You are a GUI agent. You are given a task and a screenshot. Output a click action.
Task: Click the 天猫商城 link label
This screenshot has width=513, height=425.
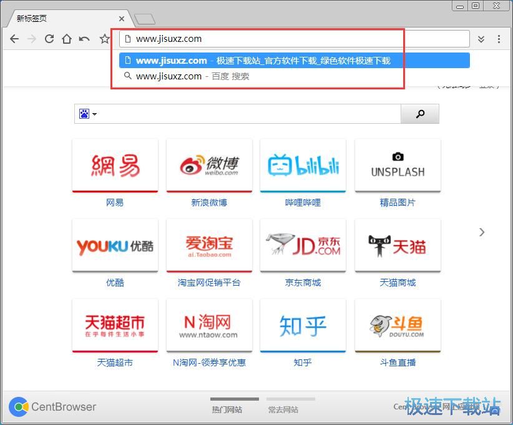[x=398, y=282]
